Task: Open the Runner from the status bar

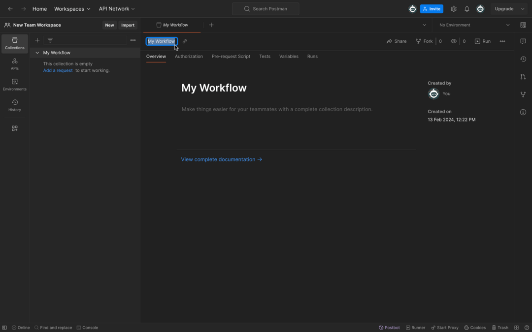Action: point(416,328)
